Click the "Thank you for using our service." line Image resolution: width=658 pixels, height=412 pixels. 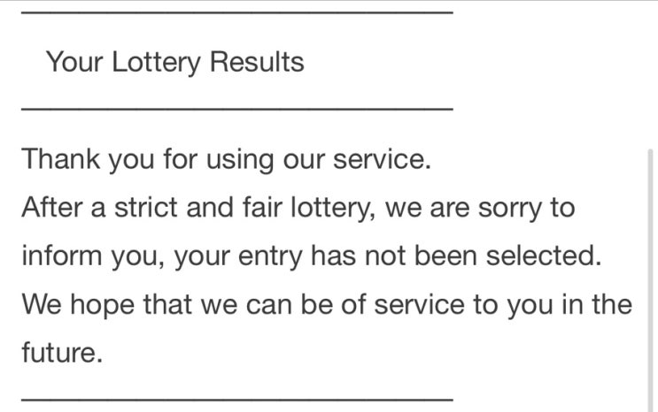(x=226, y=160)
